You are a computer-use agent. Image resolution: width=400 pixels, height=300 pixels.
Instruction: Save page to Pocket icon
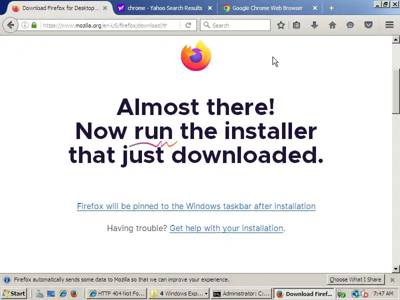[368, 25]
